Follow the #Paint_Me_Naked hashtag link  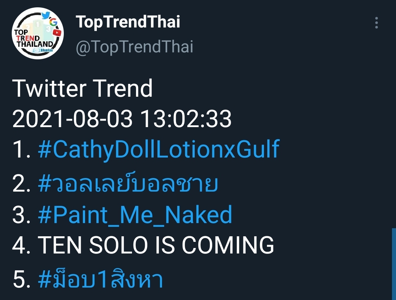(x=135, y=215)
